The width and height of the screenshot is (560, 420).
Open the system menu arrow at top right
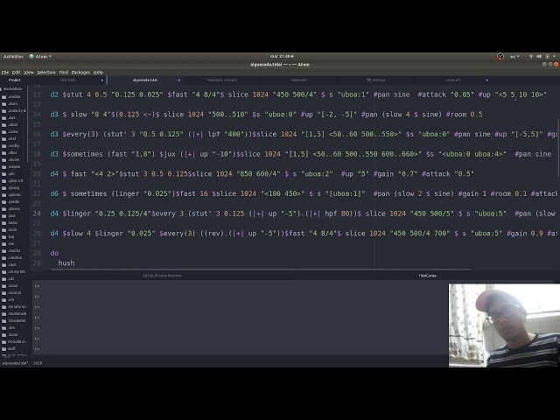pyautogui.click(x=554, y=56)
